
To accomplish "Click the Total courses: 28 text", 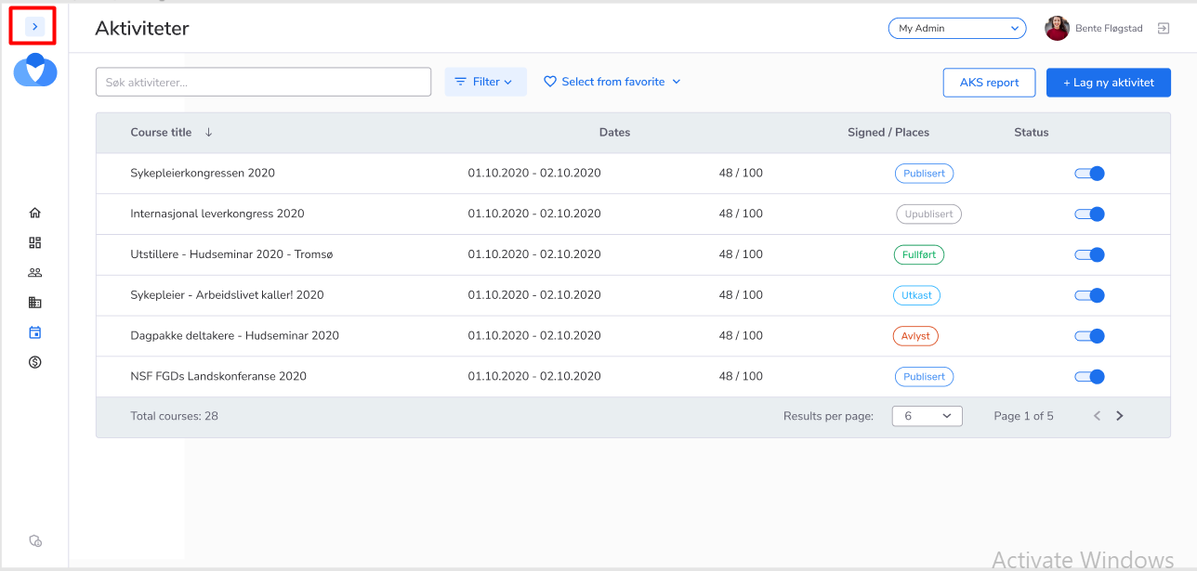I will click(x=175, y=416).
